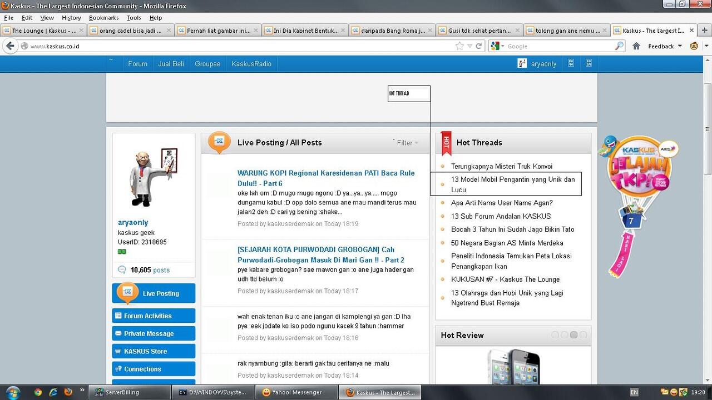Close the 'The Lounge | Kaskus' tab

click(x=81, y=31)
